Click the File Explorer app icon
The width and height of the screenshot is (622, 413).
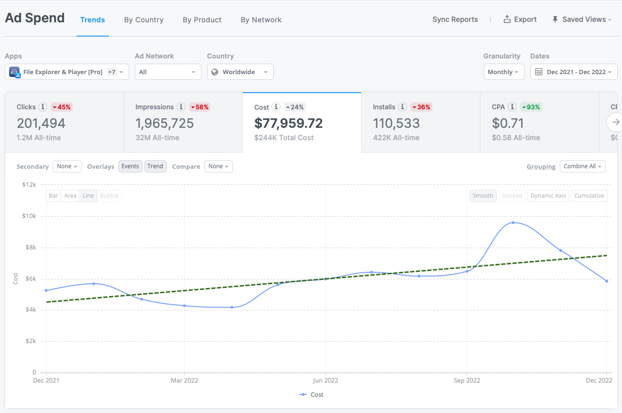coord(15,72)
